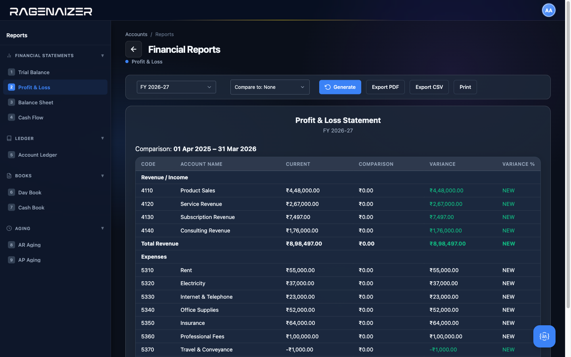Click Export CSV

click(429, 87)
